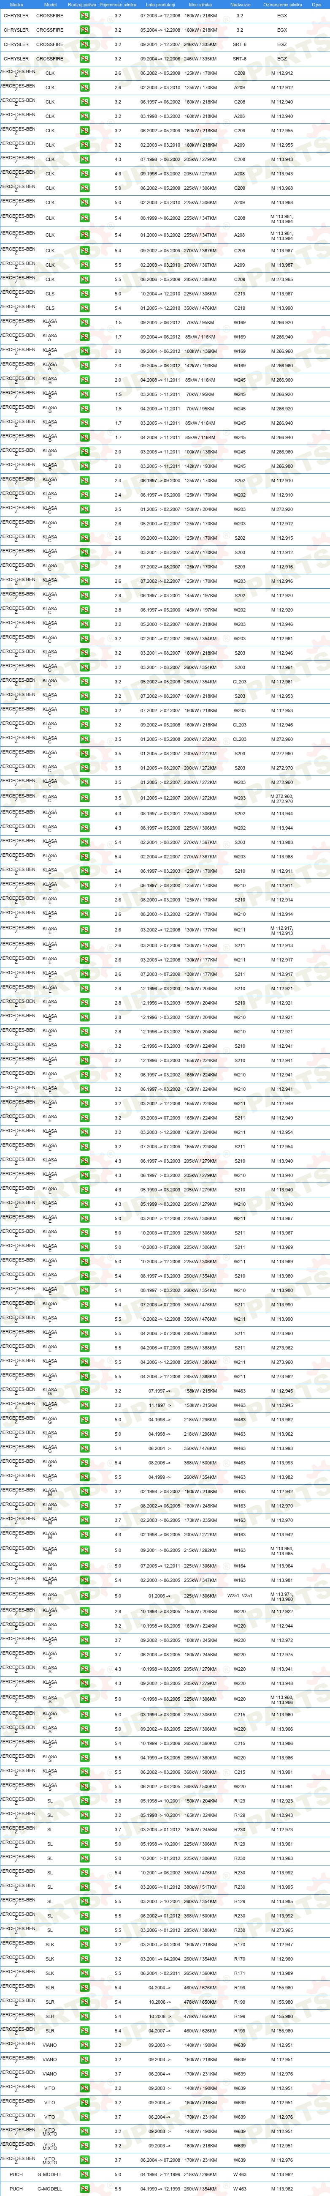Click the Oznaczenie silnika column header
The height and width of the screenshot is (2196, 330).
click(282, 4)
